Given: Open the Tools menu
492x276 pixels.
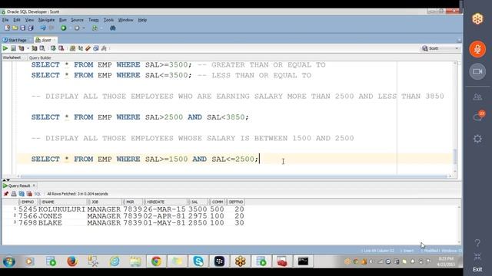Looking at the screenshot, I should (x=108, y=20).
